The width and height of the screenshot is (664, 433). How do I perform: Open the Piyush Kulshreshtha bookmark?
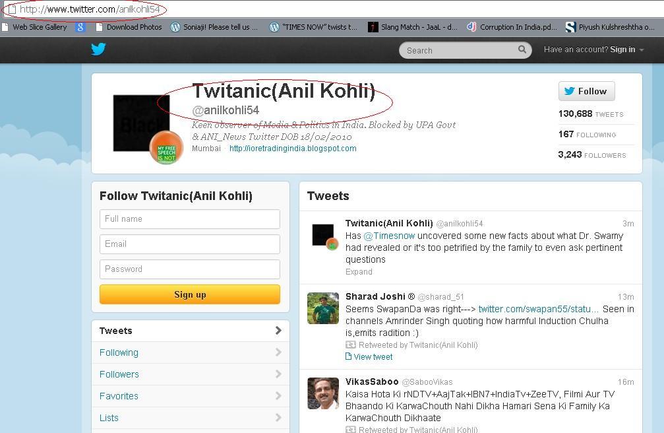610,27
